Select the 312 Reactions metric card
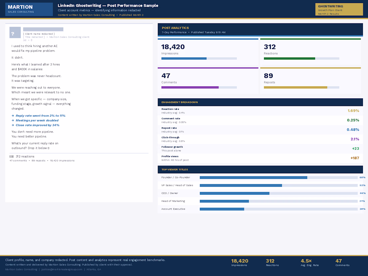This screenshot has width=368, height=276. point(310,52)
